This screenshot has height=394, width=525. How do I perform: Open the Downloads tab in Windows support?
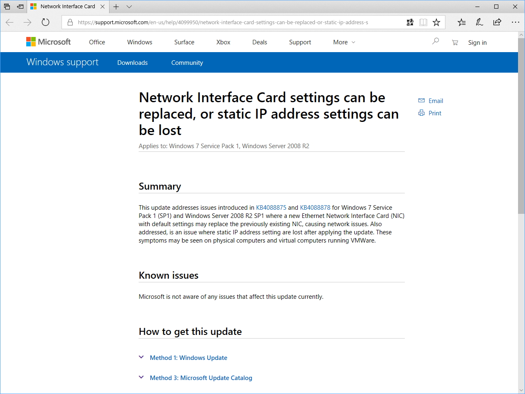point(132,63)
